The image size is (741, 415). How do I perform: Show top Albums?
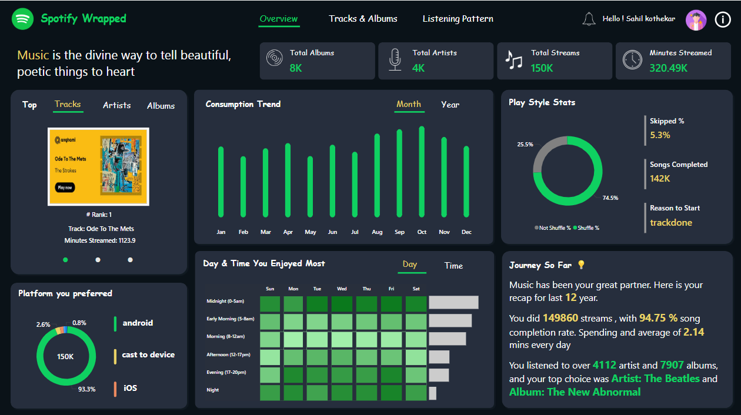[x=161, y=106]
